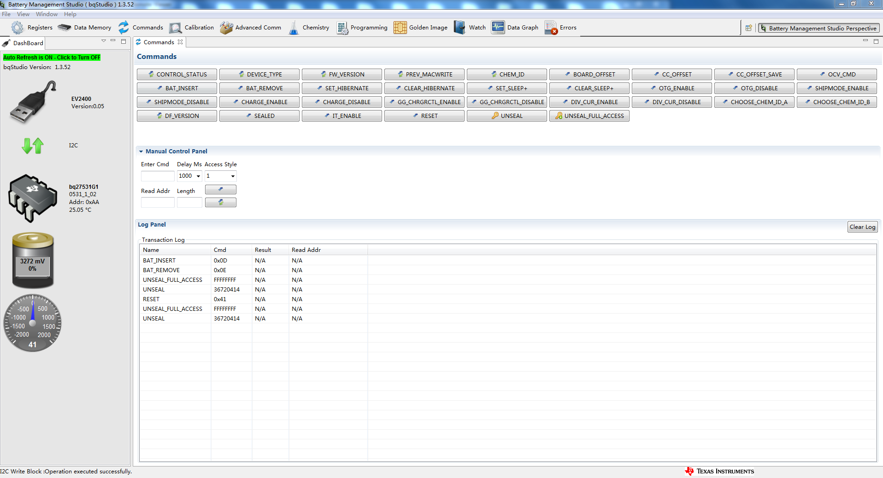The width and height of the screenshot is (883, 478).
Task: Minimize the DashBoard panel
Action: tap(113, 41)
